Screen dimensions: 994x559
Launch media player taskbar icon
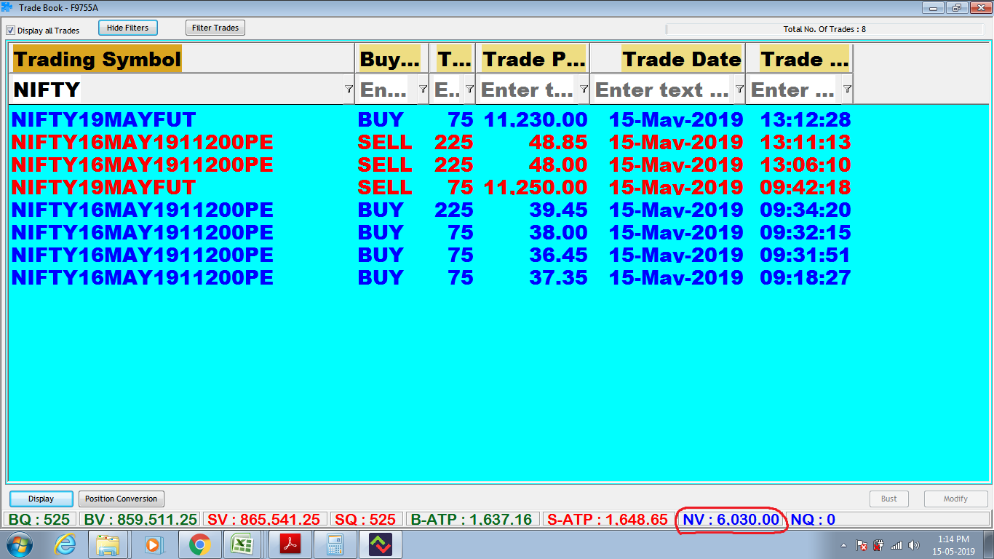(152, 544)
